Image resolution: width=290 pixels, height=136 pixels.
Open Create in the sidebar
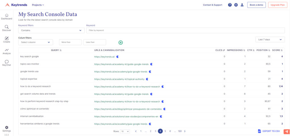point(7,40)
